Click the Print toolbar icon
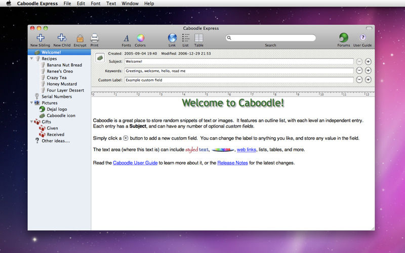 point(94,38)
